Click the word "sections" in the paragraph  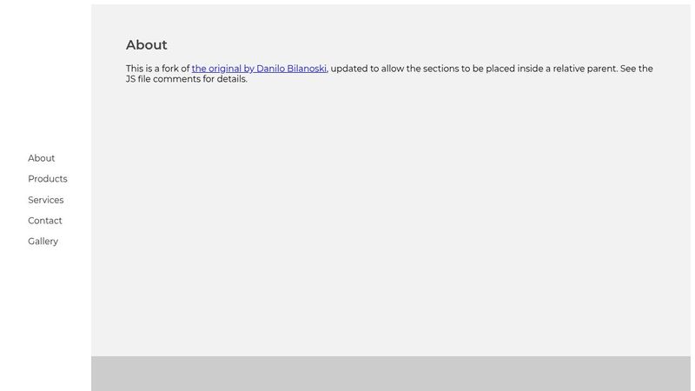[440, 69]
